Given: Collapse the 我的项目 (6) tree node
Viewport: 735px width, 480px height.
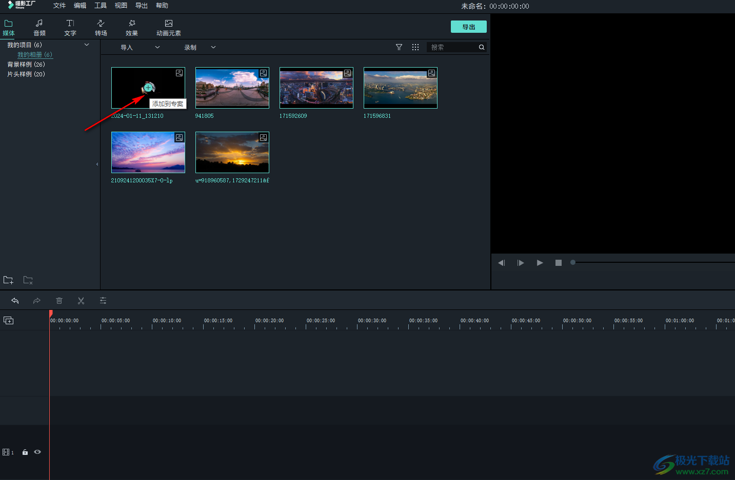Looking at the screenshot, I should pos(87,45).
